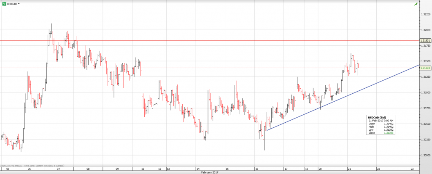The height and width of the screenshot is (174, 432).
Task: Click the 1.31393 current price label
Action: pyautogui.click(x=425, y=68)
